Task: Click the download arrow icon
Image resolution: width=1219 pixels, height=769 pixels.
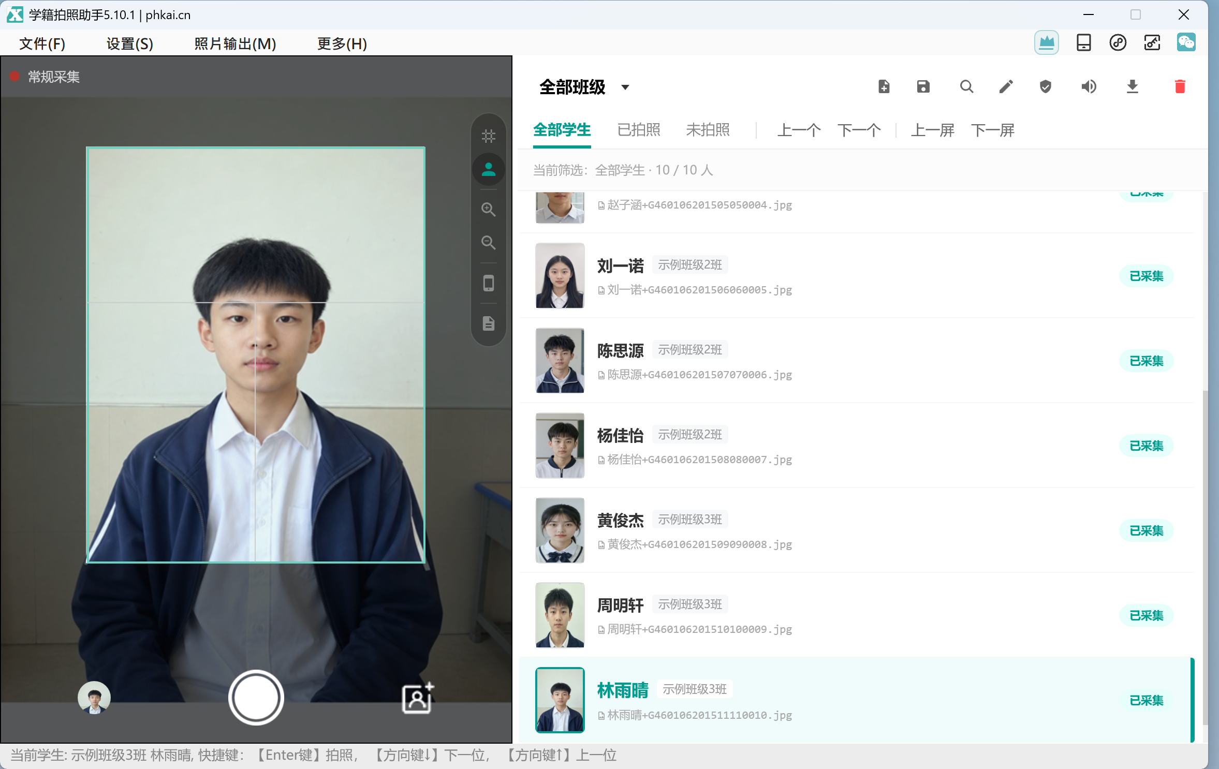Action: coord(1132,86)
